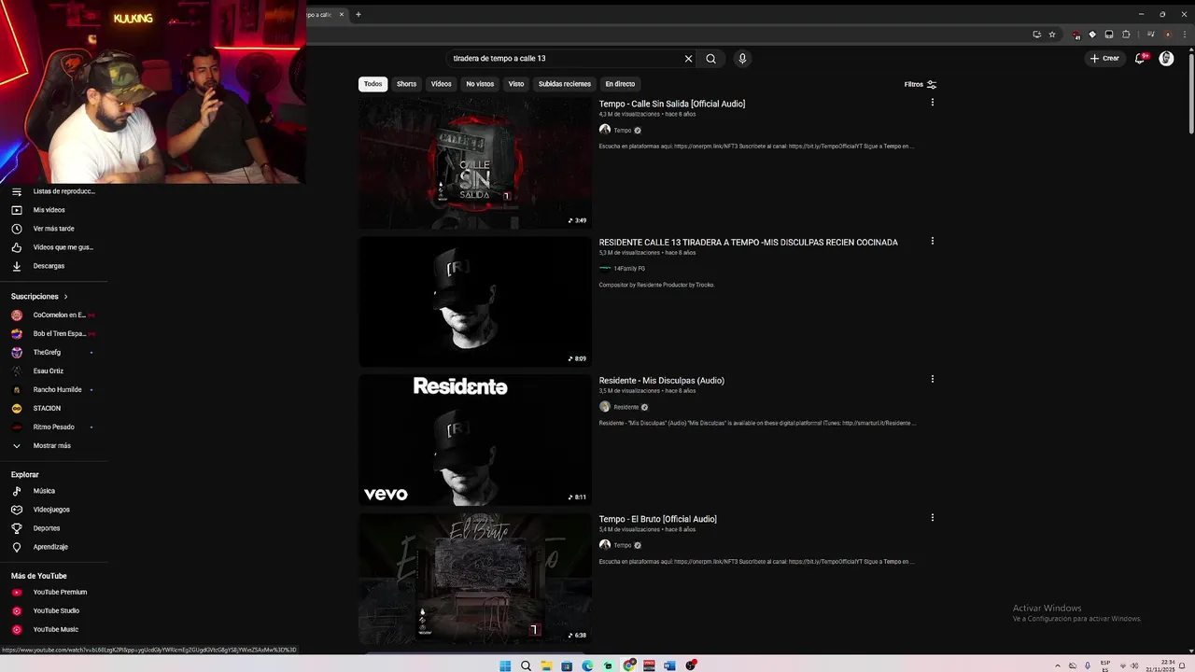Open Ver más tarde in sidebar
Viewport: 1195px width, 672px height.
tap(53, 229)
